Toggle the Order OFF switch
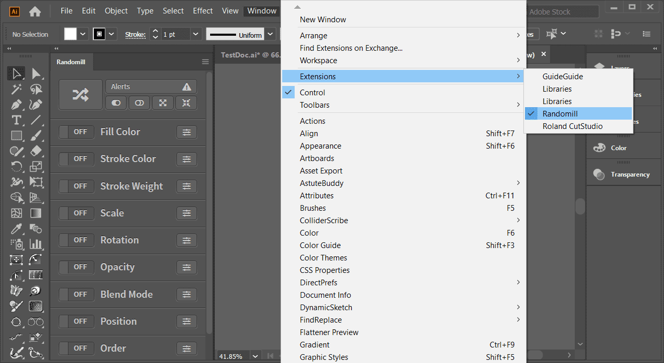This screenshot has height=363, width=664. coord(76,348)
